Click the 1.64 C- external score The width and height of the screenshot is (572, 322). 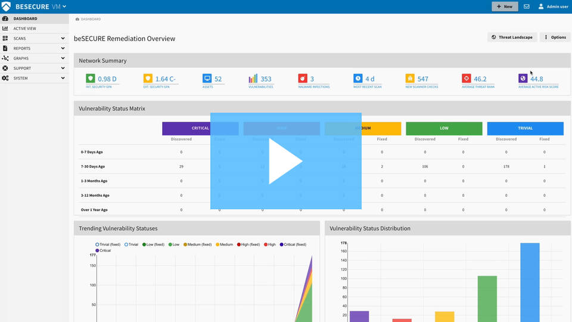[x=166, y=79]
